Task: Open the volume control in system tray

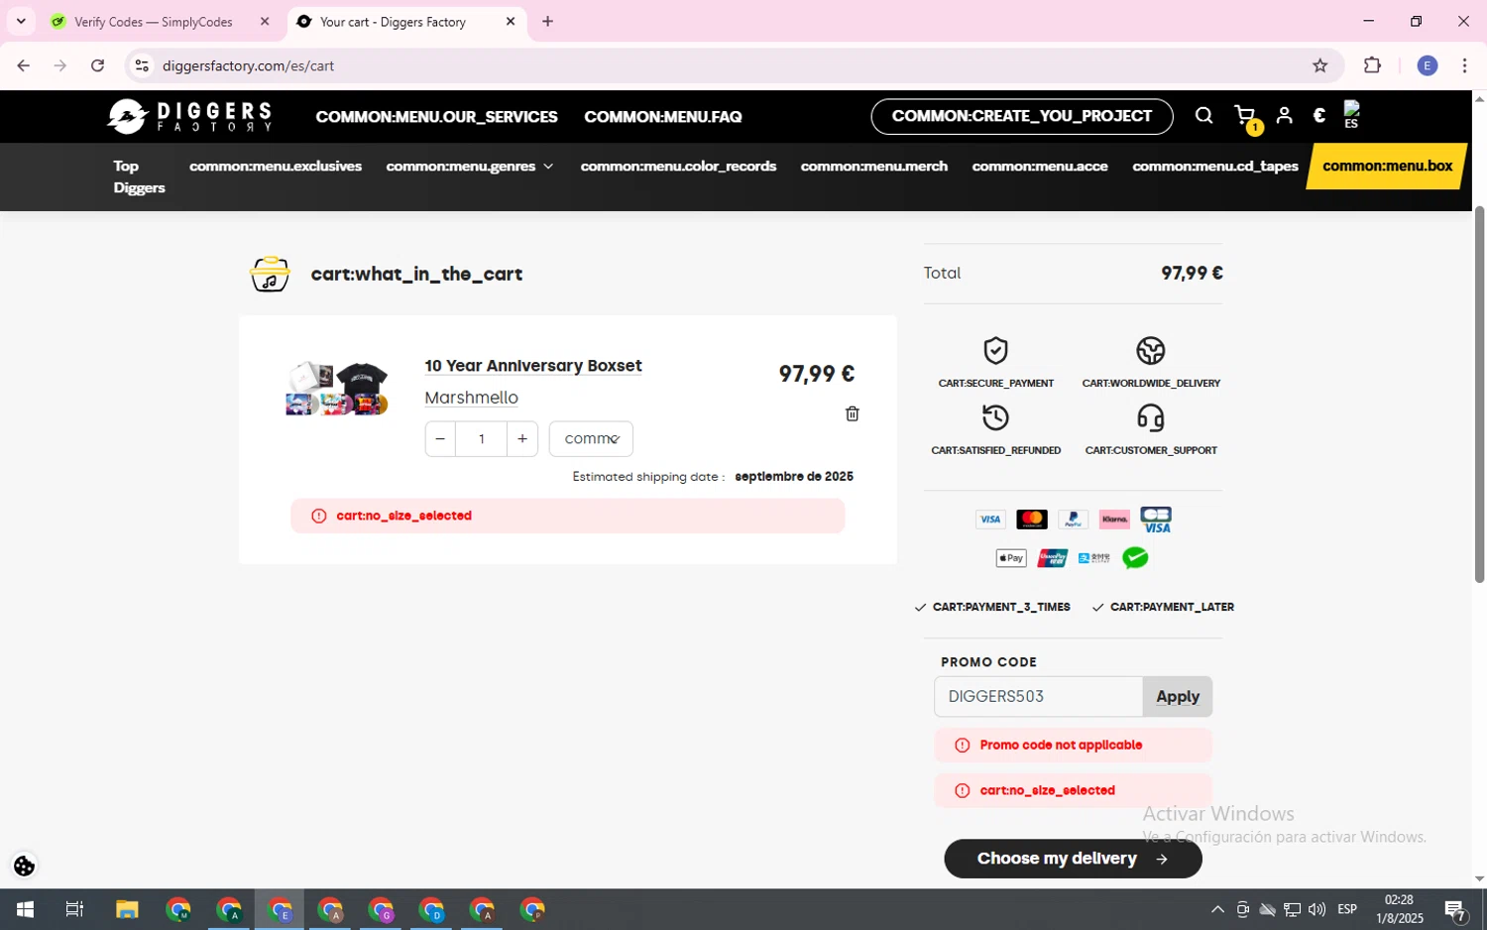Action: click(1316, 909)
